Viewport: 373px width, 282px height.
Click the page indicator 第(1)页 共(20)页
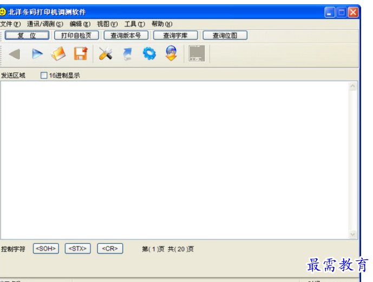coord(168,249)
